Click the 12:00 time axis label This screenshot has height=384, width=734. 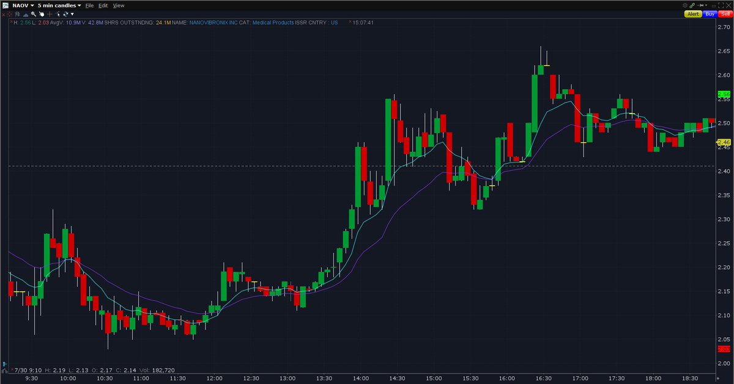click(215, 379)
